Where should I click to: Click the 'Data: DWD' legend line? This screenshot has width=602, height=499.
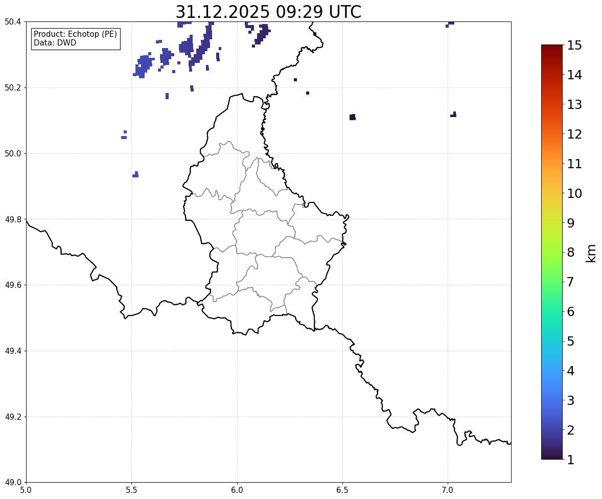pyautogui.click(x=55, y=42)
